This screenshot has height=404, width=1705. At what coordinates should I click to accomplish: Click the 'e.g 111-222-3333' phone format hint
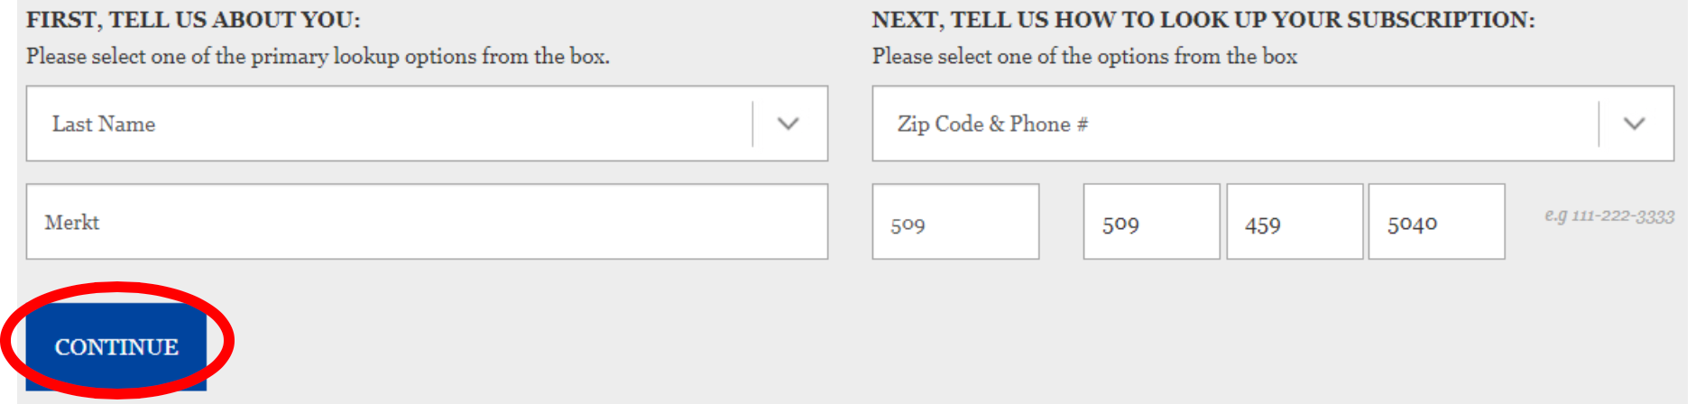click(1608, 216)
